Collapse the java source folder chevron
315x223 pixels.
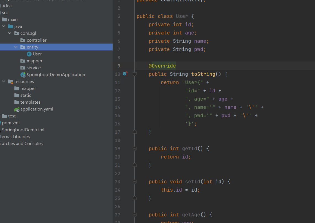[4, 26]
